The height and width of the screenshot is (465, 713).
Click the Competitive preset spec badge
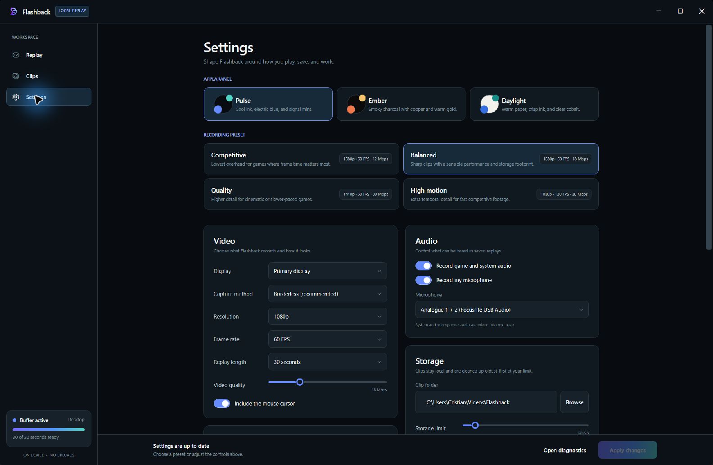(x=366, y=159)
